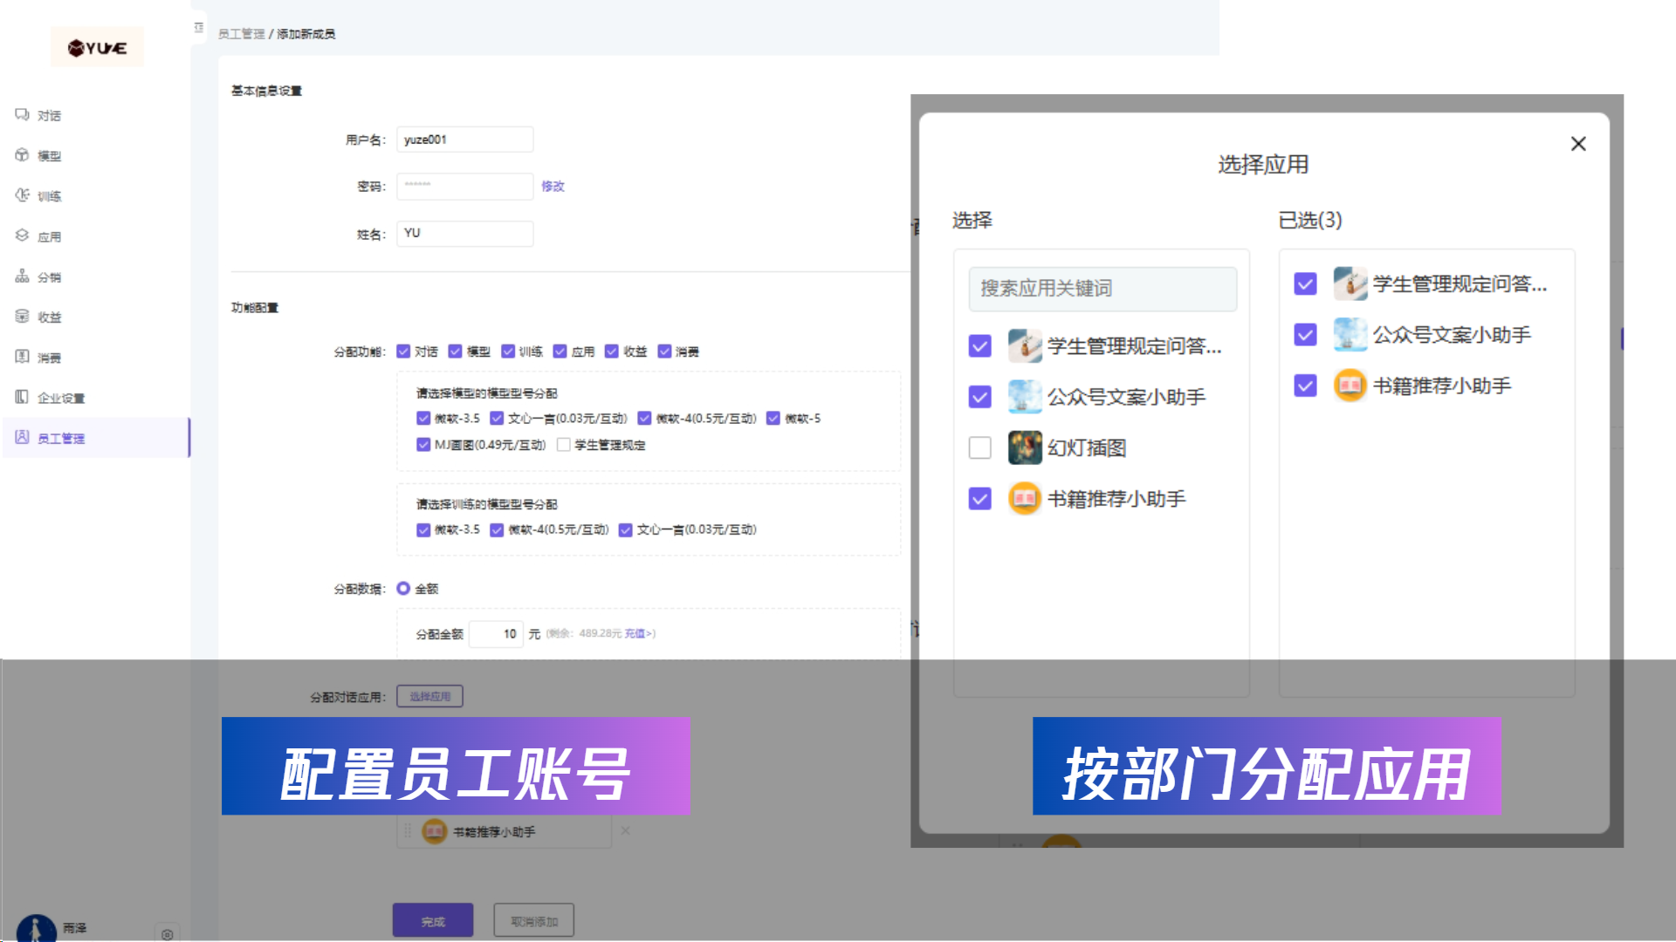Click the 公众号文案小助手 app icon in 选择 list
Screen dimensions: 1676x942
pos(1025,397)
